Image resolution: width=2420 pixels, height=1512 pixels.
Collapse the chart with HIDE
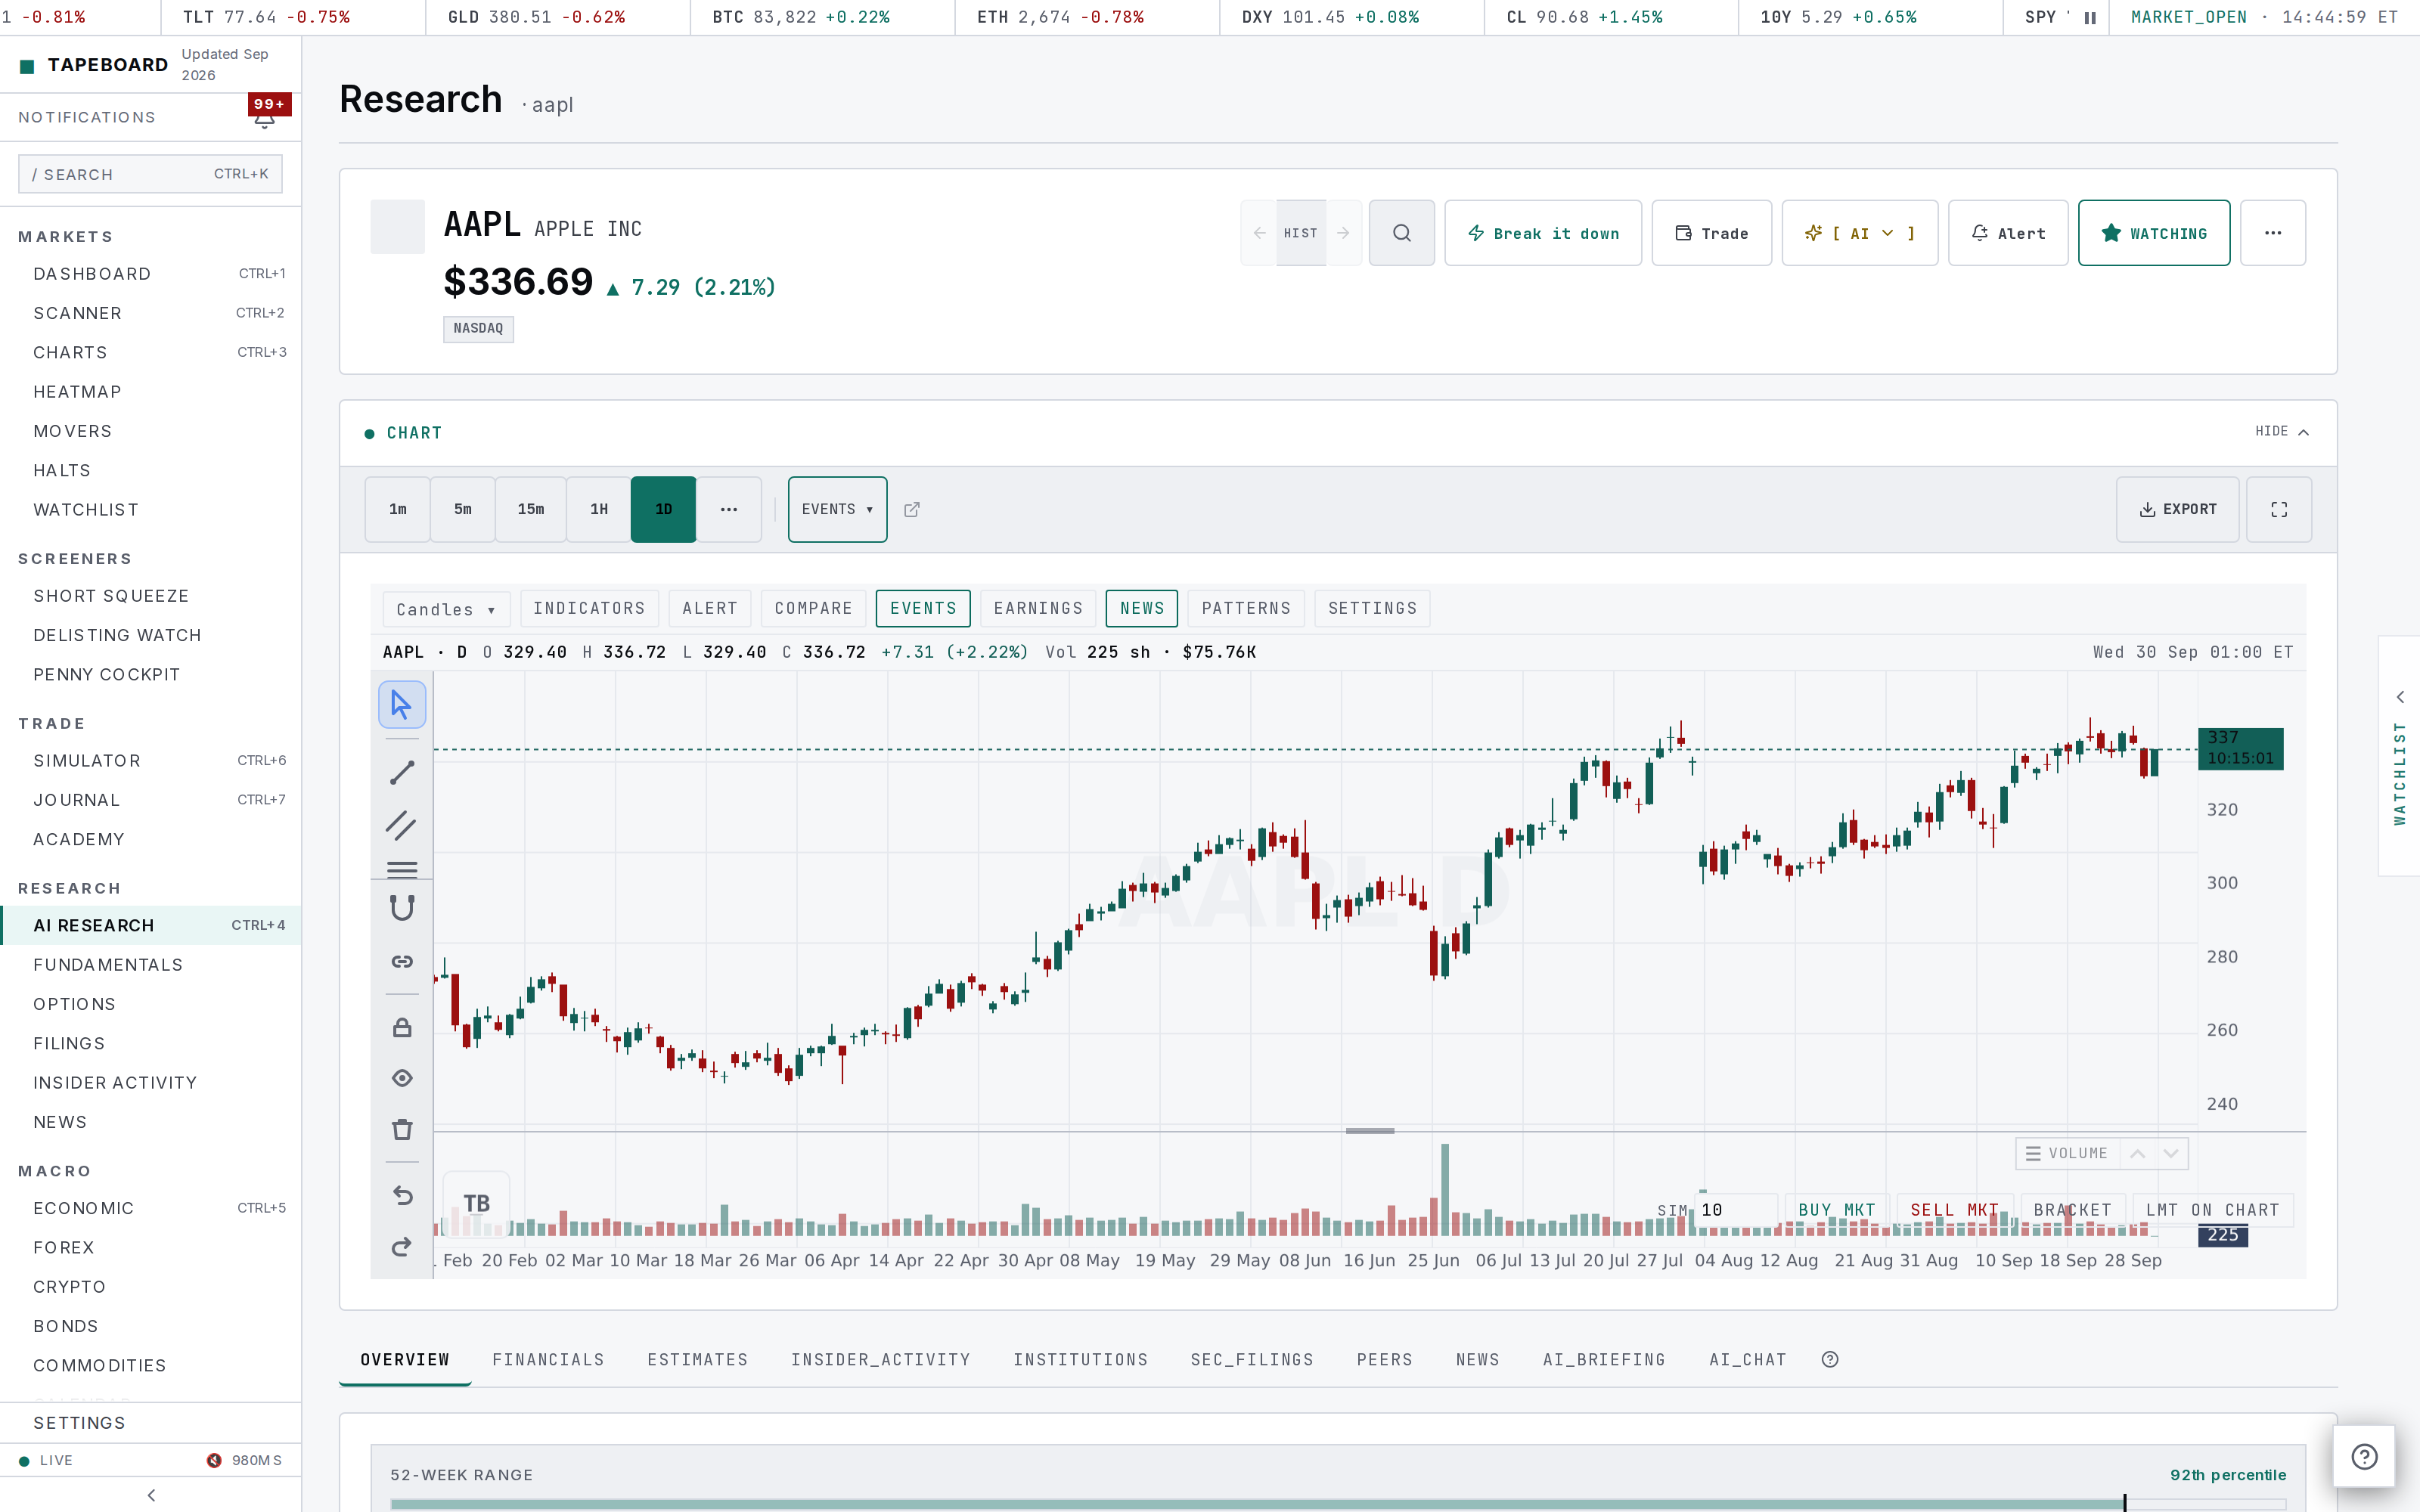(2281, 432)
